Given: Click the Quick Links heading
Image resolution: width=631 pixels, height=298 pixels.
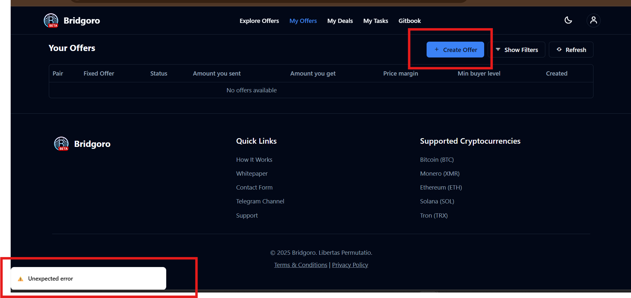Looking at the screenshot, I should pyautogui.click(x=256, y=141).
